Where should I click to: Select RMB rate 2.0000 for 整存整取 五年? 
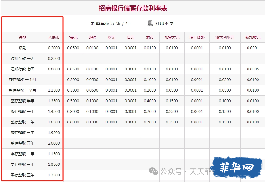[x=54, y=143]
